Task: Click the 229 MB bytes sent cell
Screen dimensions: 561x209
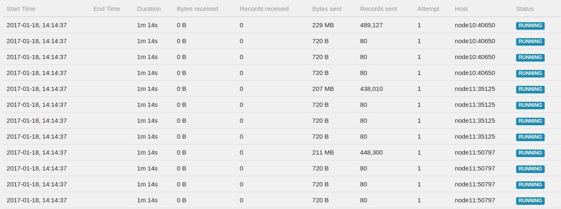Action: click(x=323, y=25)
